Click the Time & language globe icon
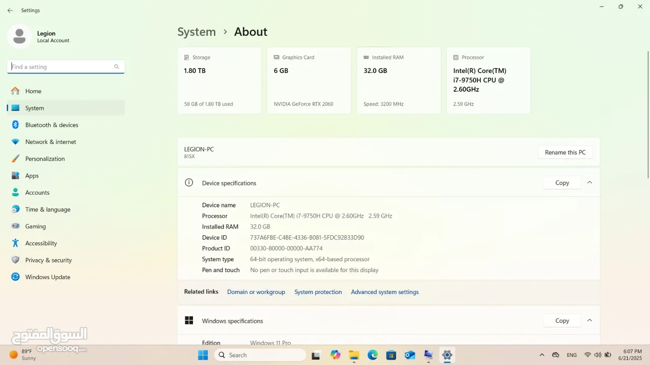This screenshot has width=650, height=365. point(16,209)
